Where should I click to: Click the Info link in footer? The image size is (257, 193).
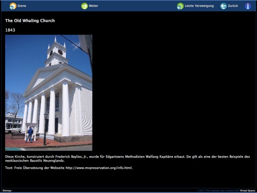coord(201,190)
